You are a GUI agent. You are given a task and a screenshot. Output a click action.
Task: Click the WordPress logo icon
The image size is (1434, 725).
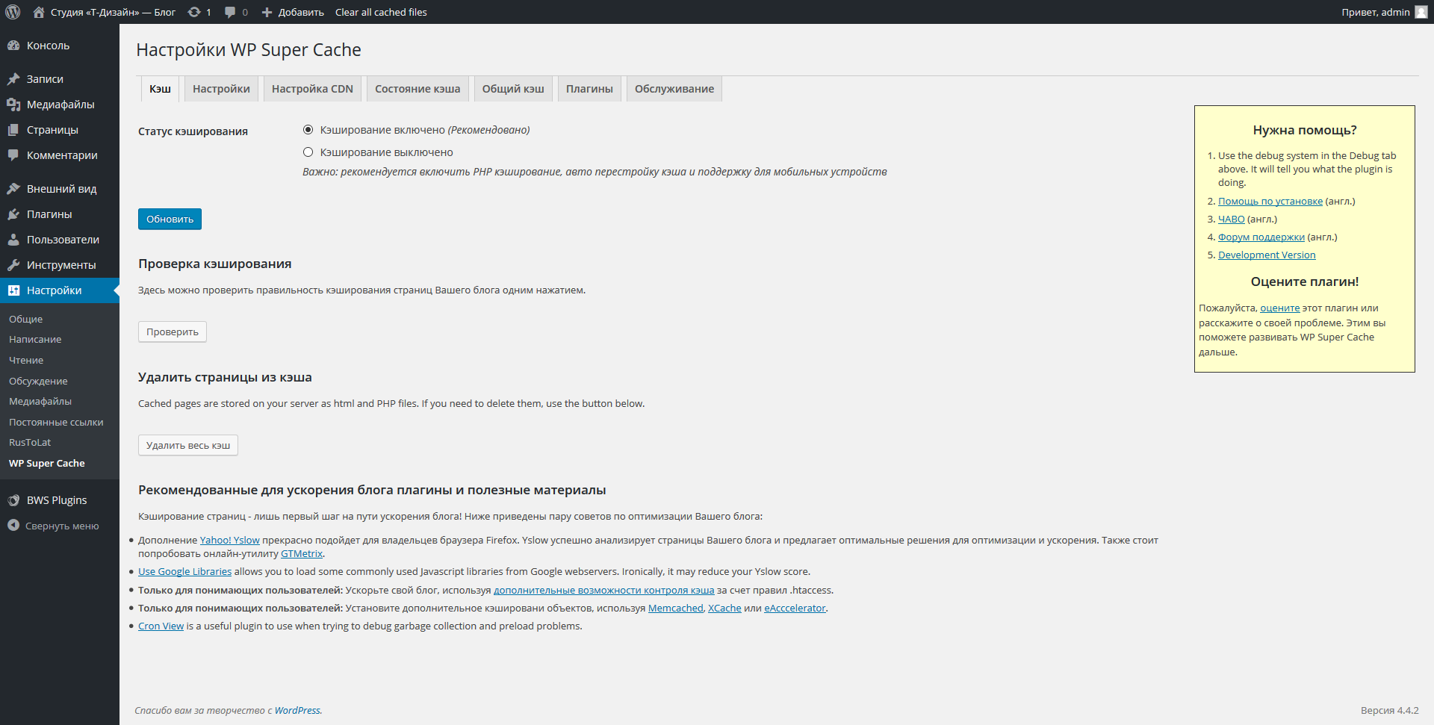pyautogui.click(x=13, y=12)
